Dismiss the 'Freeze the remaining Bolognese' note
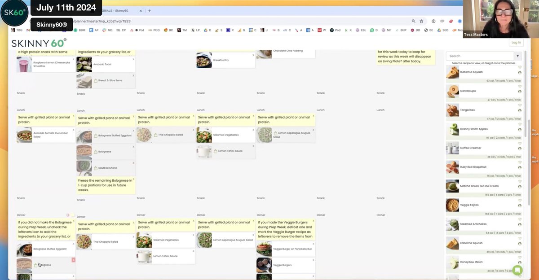The height and width of the screenshot is (280, 539). click(x=133, y=179)
